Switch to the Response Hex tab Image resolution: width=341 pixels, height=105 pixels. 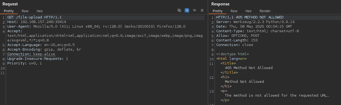point(248,11)
